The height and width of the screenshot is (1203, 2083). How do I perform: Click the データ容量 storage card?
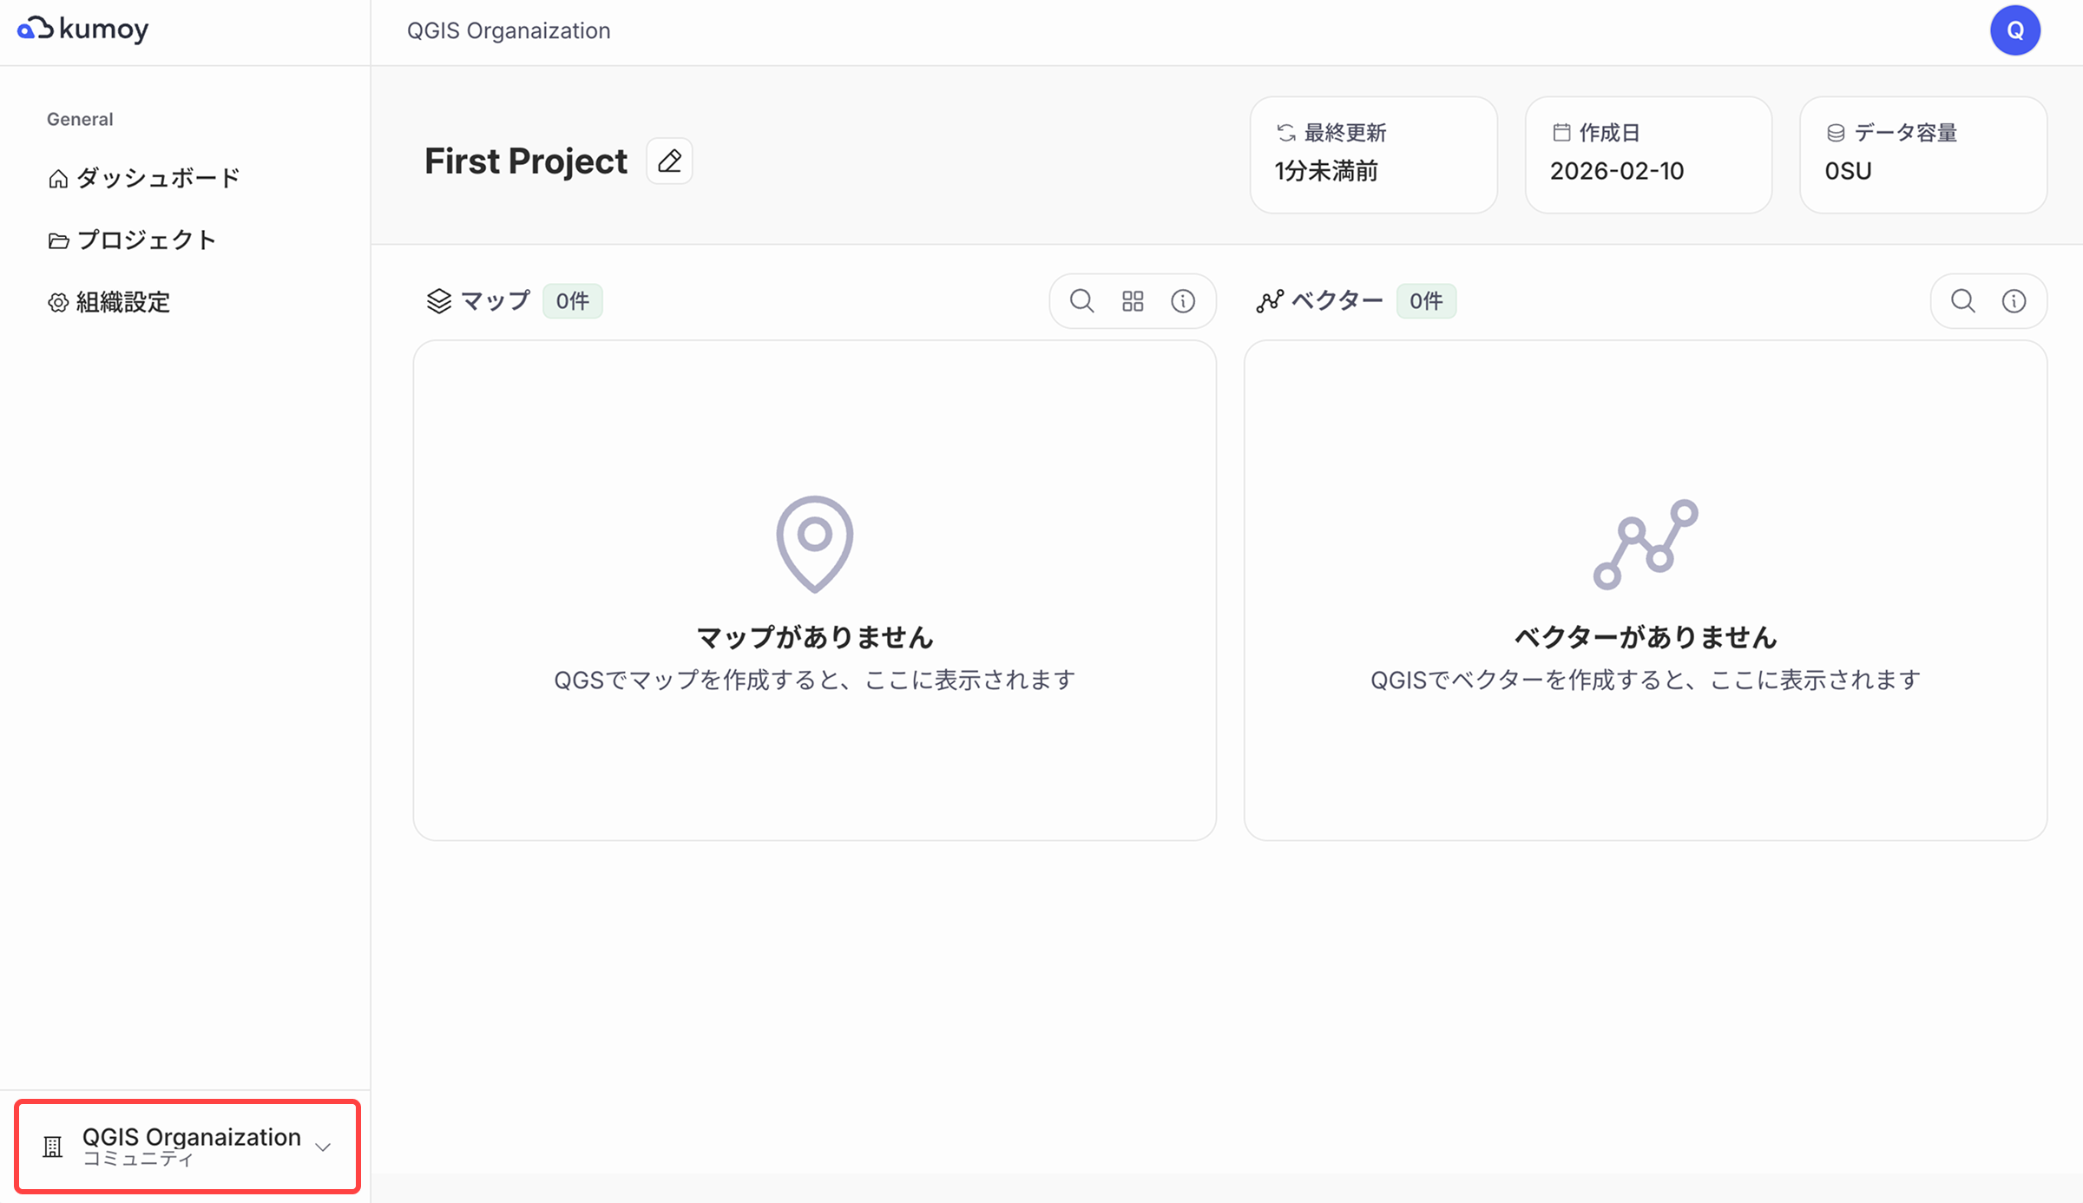(x=1923, y=154)
